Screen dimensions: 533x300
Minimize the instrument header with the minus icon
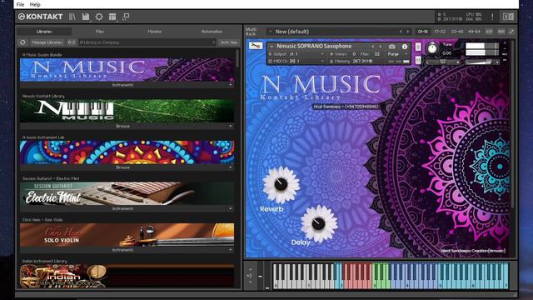[505, 48]
